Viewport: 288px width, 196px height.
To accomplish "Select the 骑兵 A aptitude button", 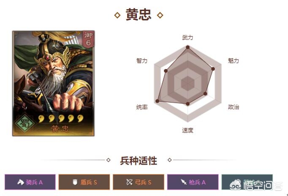I will pos(30,182).
